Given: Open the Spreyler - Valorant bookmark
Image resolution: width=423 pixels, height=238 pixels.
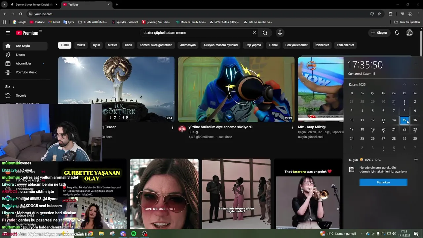Looking at the screenshot, I should (125, 22).
